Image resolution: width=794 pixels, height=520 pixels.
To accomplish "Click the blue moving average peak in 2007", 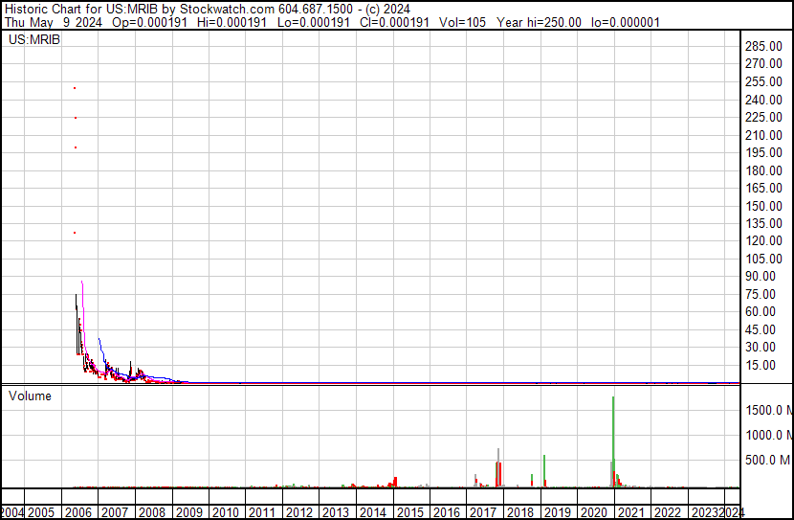I will click(99, 340).
